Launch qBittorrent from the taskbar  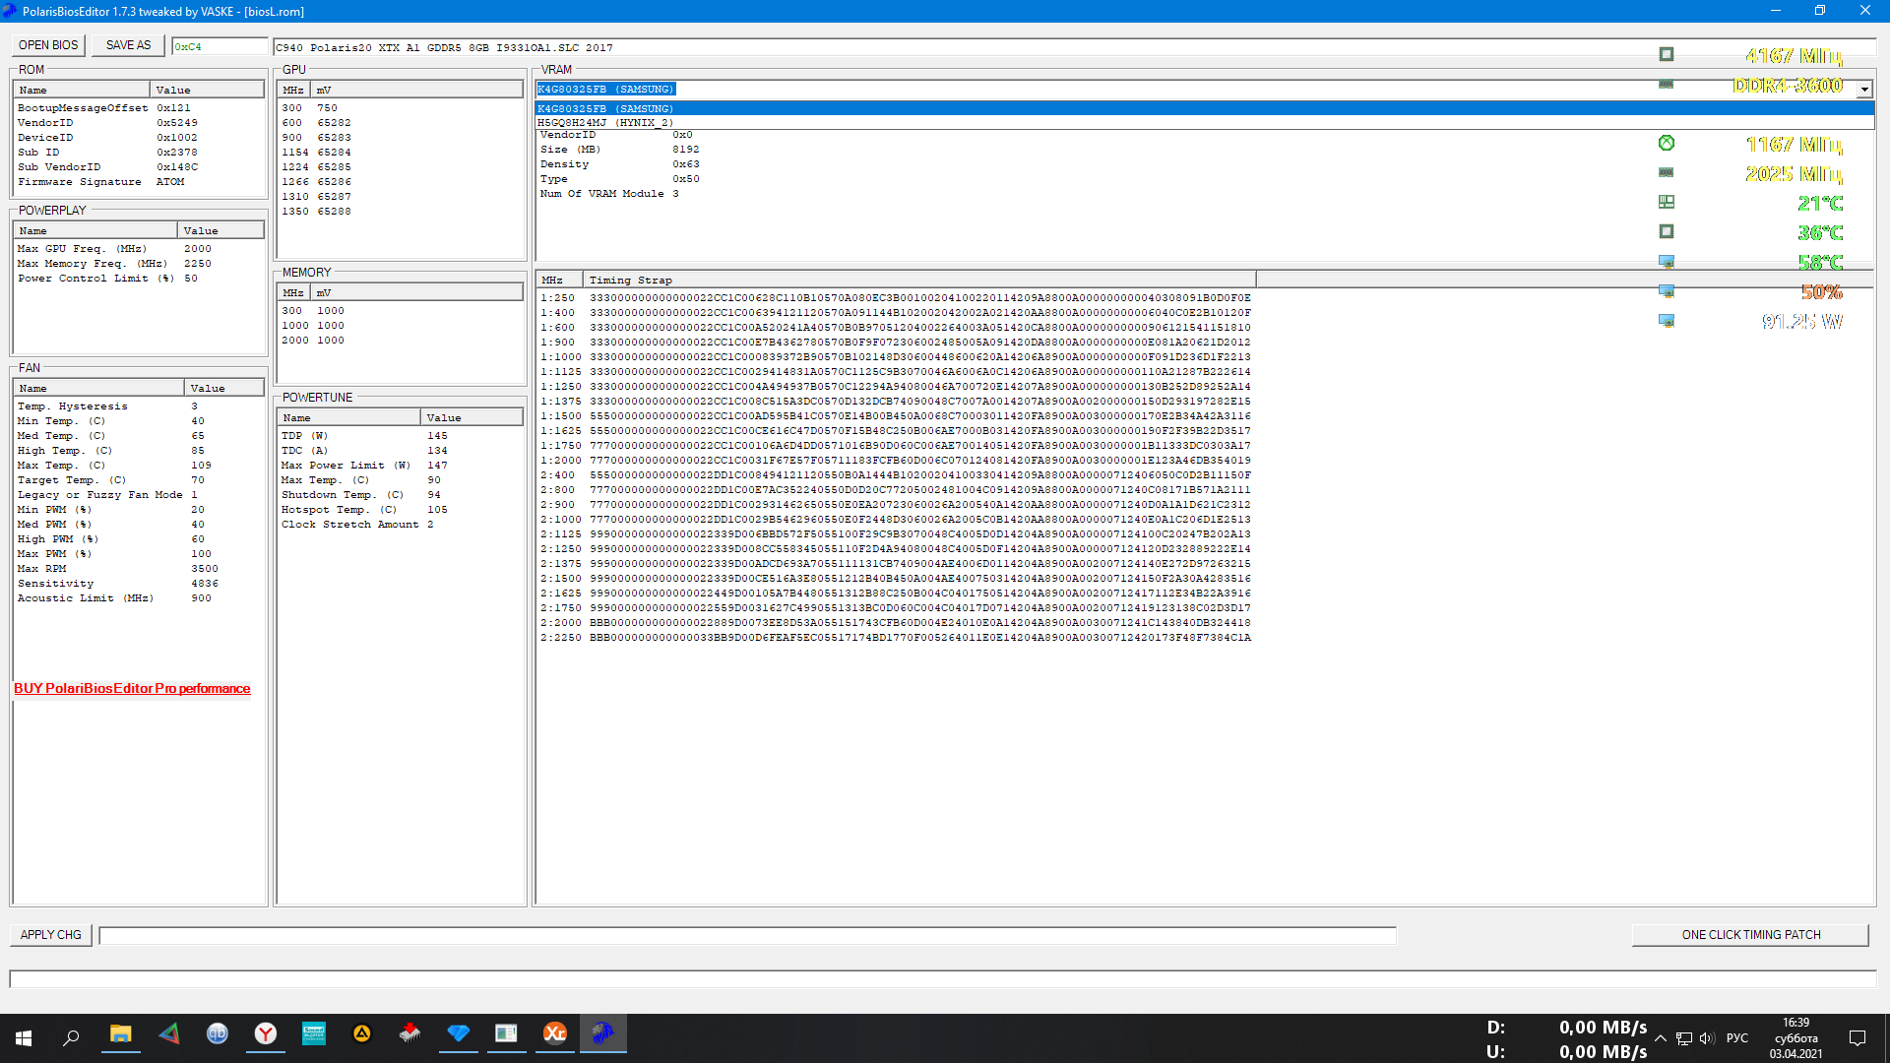[218, 1034]
